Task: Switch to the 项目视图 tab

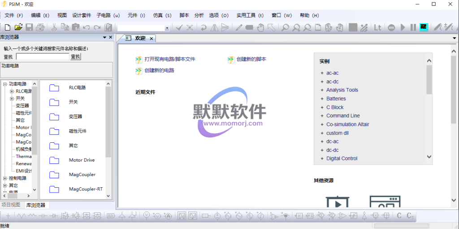Action: 11,205
